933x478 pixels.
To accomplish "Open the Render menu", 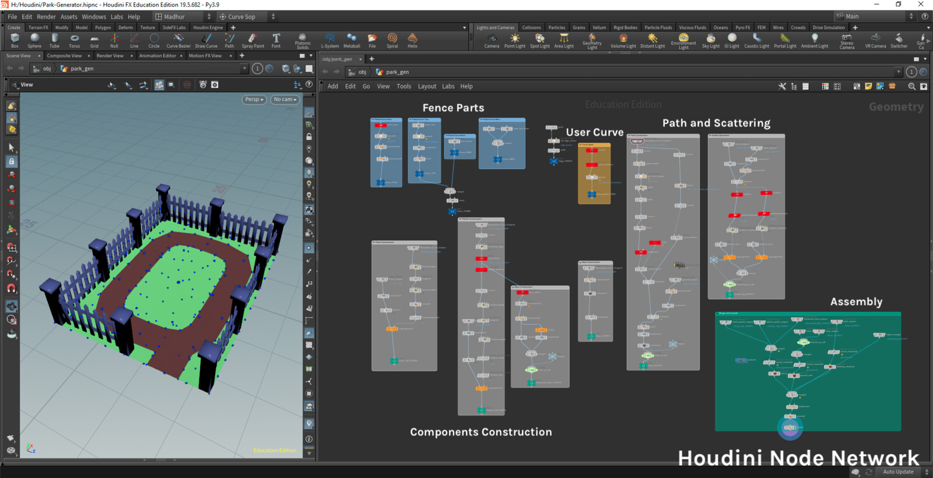I will pos(46,17).
